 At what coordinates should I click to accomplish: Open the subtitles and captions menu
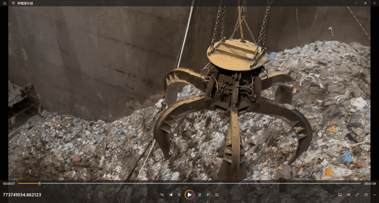[340, 195]
